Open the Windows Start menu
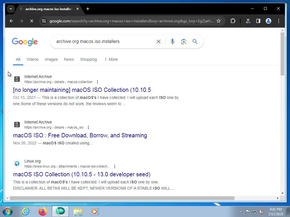 point(7,211)
